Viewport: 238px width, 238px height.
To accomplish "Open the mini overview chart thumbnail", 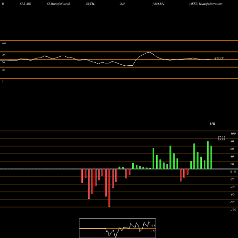I will click(118, 228).
